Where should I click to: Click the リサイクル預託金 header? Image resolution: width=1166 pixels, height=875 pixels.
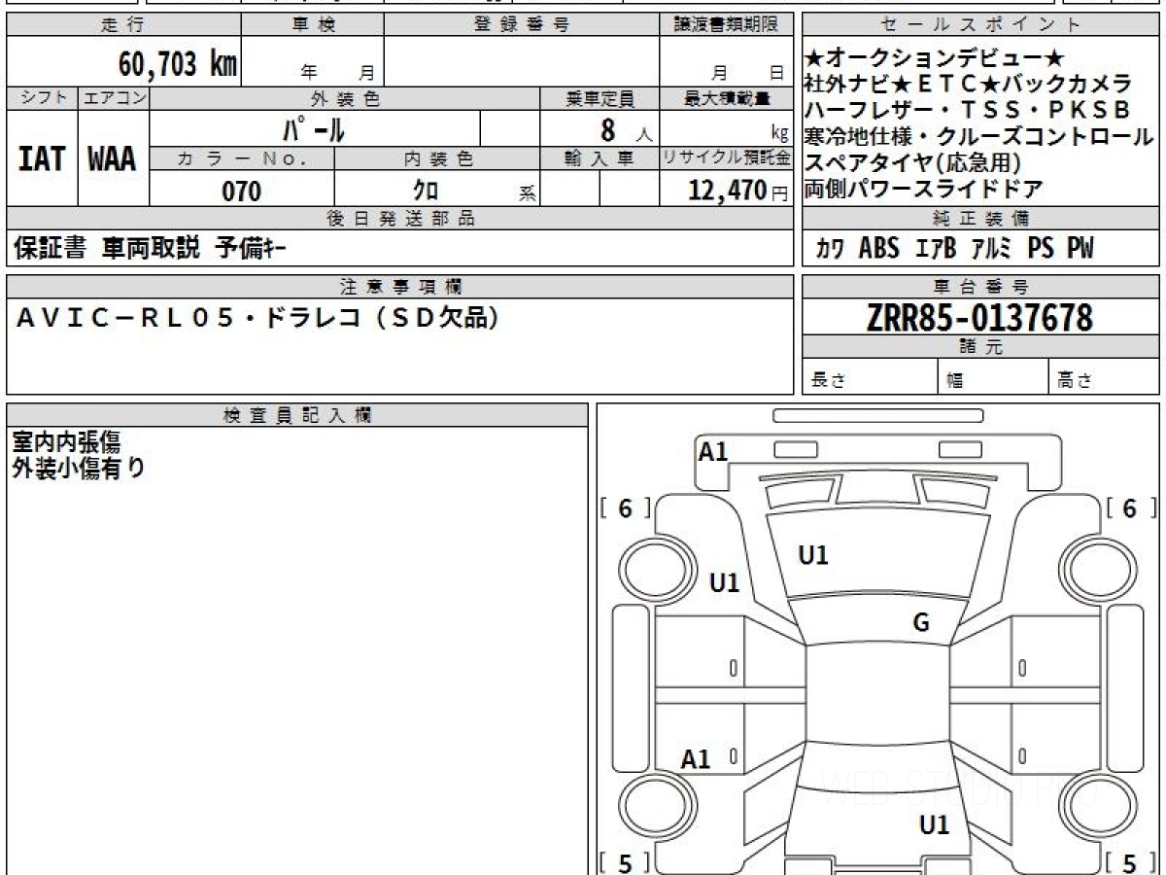tap(726, 158)
